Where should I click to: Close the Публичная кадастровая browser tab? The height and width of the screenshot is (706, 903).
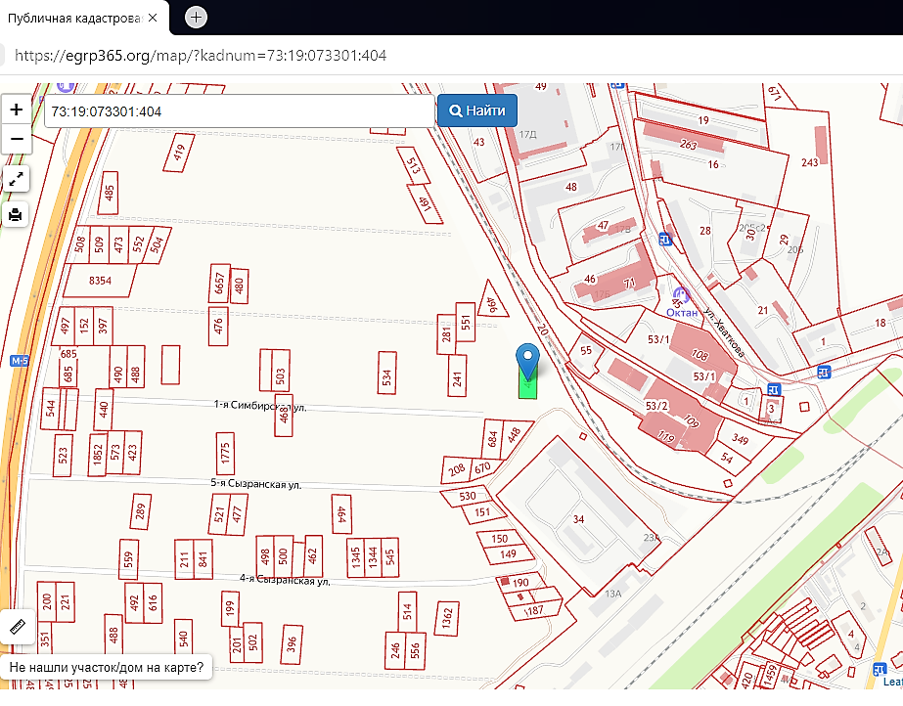153,17
